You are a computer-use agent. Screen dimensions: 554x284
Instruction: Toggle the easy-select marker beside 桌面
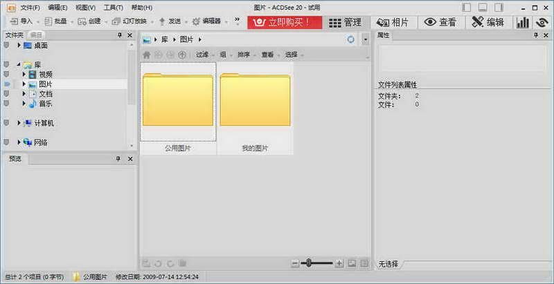pos(6,45)
